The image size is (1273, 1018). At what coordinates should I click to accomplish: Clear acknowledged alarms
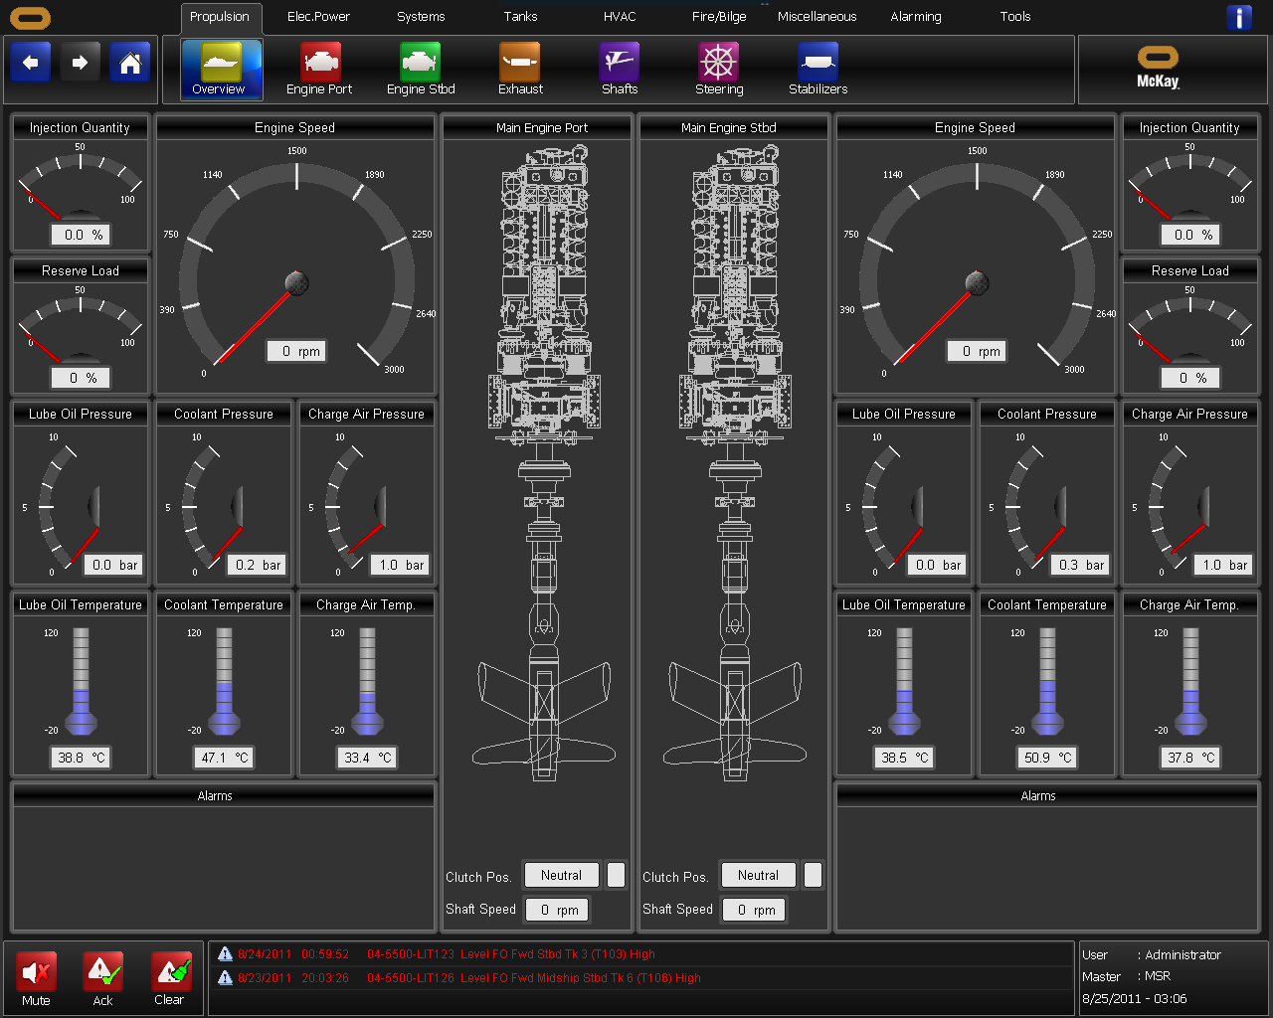(169, 979)
